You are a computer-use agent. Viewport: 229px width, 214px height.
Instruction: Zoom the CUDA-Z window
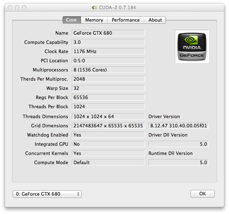pos(24,7)
